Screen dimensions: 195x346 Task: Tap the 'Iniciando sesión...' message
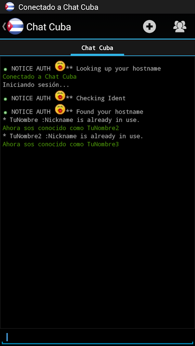coord(36,85)
